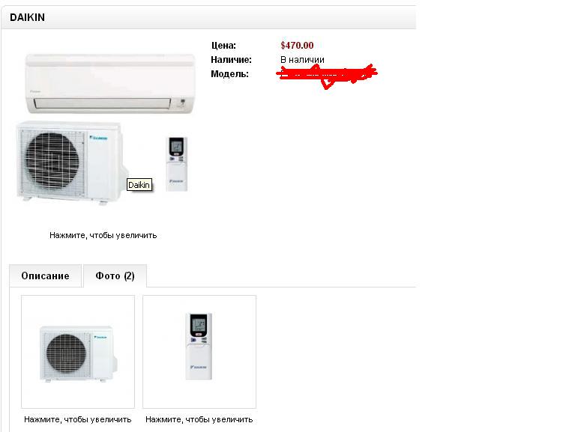
Task: Enlarge the main Daikin product image
Action: point(104,127)
